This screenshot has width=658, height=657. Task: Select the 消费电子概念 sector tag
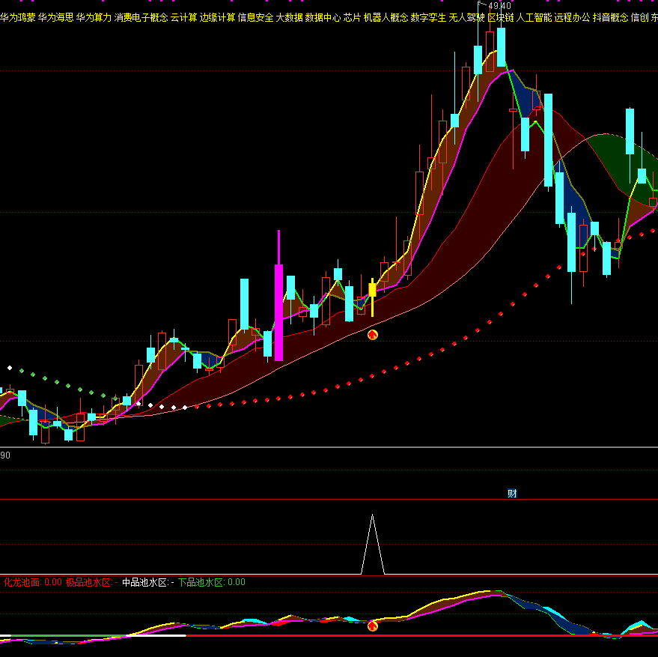click(141, 16)
